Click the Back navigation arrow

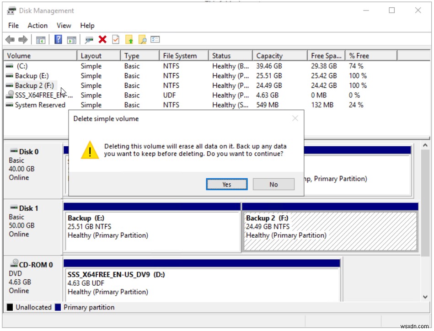point(11,40)
